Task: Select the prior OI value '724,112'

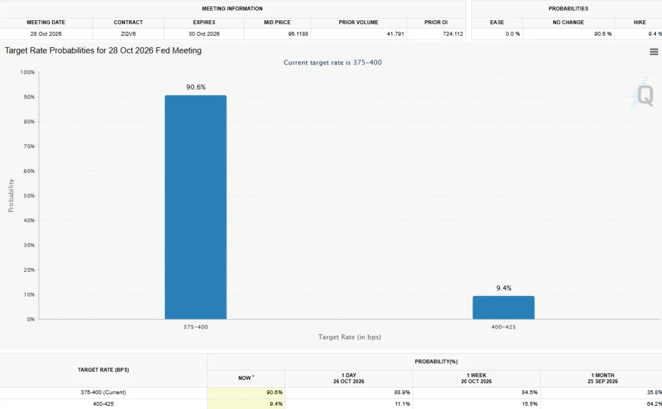Action: [x=452, y=34]
